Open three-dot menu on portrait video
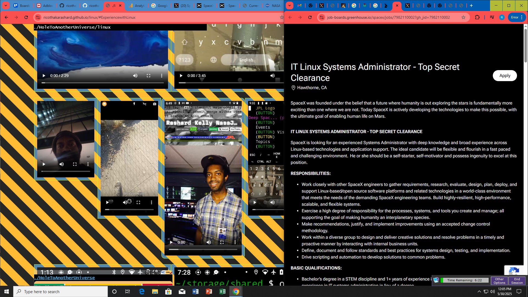Screen dimensions: 528x297 coord(235,242)
